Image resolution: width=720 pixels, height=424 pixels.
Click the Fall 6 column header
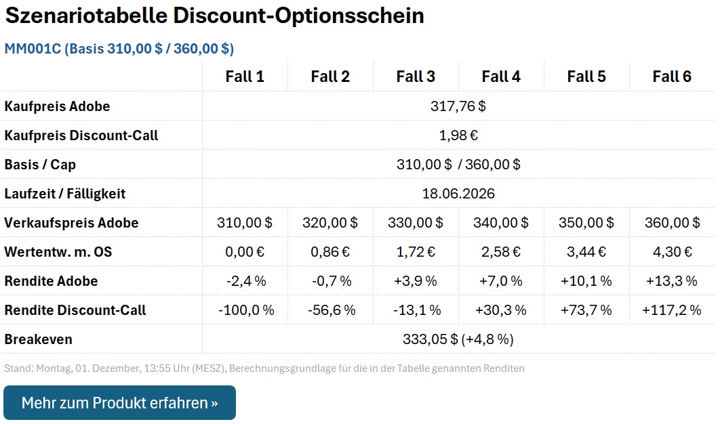pos(673,77)
